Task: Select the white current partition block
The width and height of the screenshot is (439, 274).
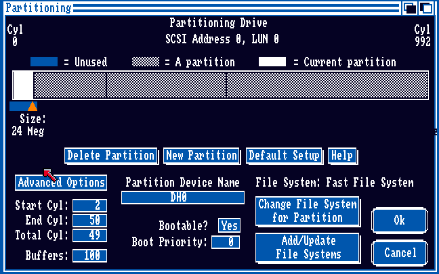Action: (23, 85)
